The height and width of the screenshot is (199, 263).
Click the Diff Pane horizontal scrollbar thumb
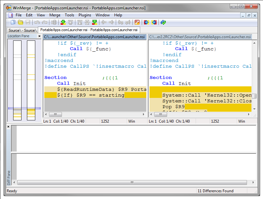tap(132, 182)
